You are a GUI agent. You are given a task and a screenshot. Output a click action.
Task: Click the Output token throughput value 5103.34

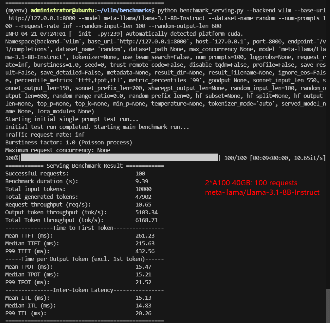point(146,212)
